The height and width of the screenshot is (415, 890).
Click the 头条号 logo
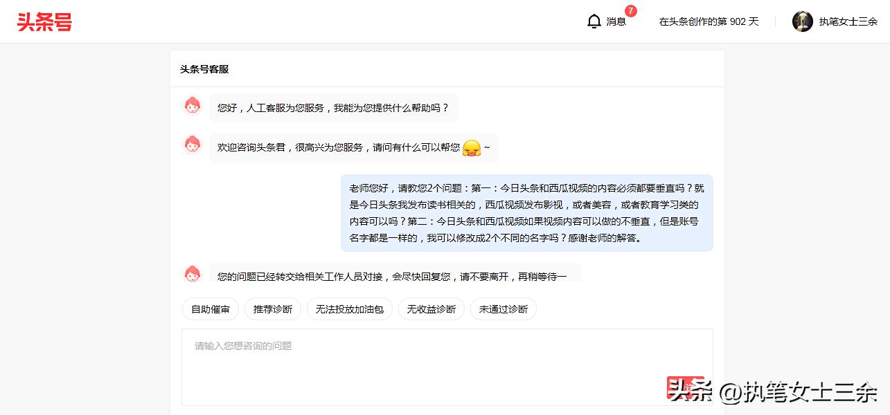click(x=44, y=21)
